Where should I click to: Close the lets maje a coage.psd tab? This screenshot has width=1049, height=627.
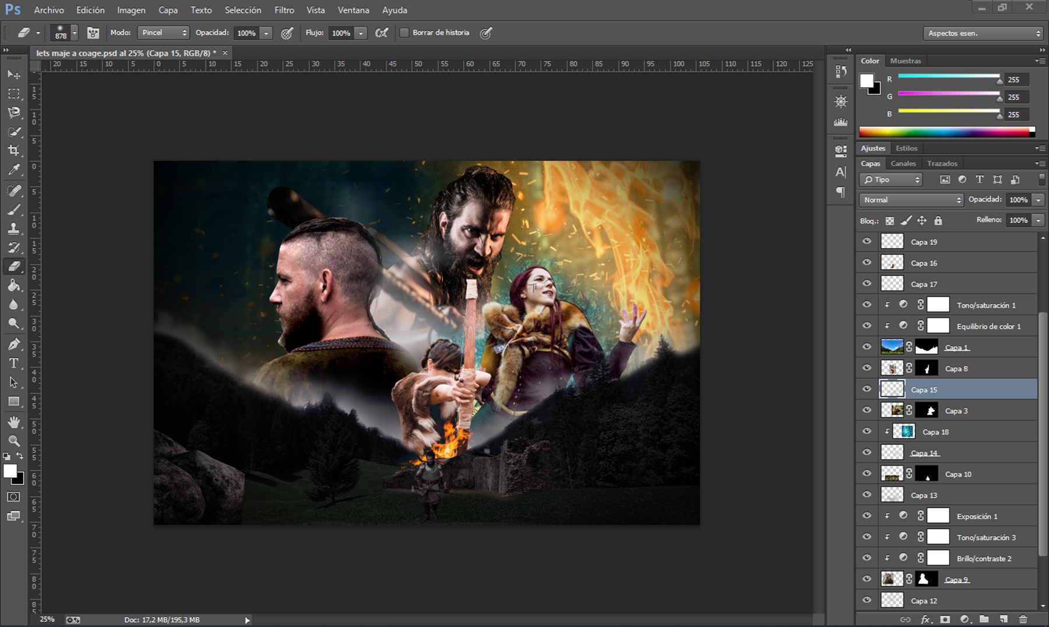click(225, 53)
